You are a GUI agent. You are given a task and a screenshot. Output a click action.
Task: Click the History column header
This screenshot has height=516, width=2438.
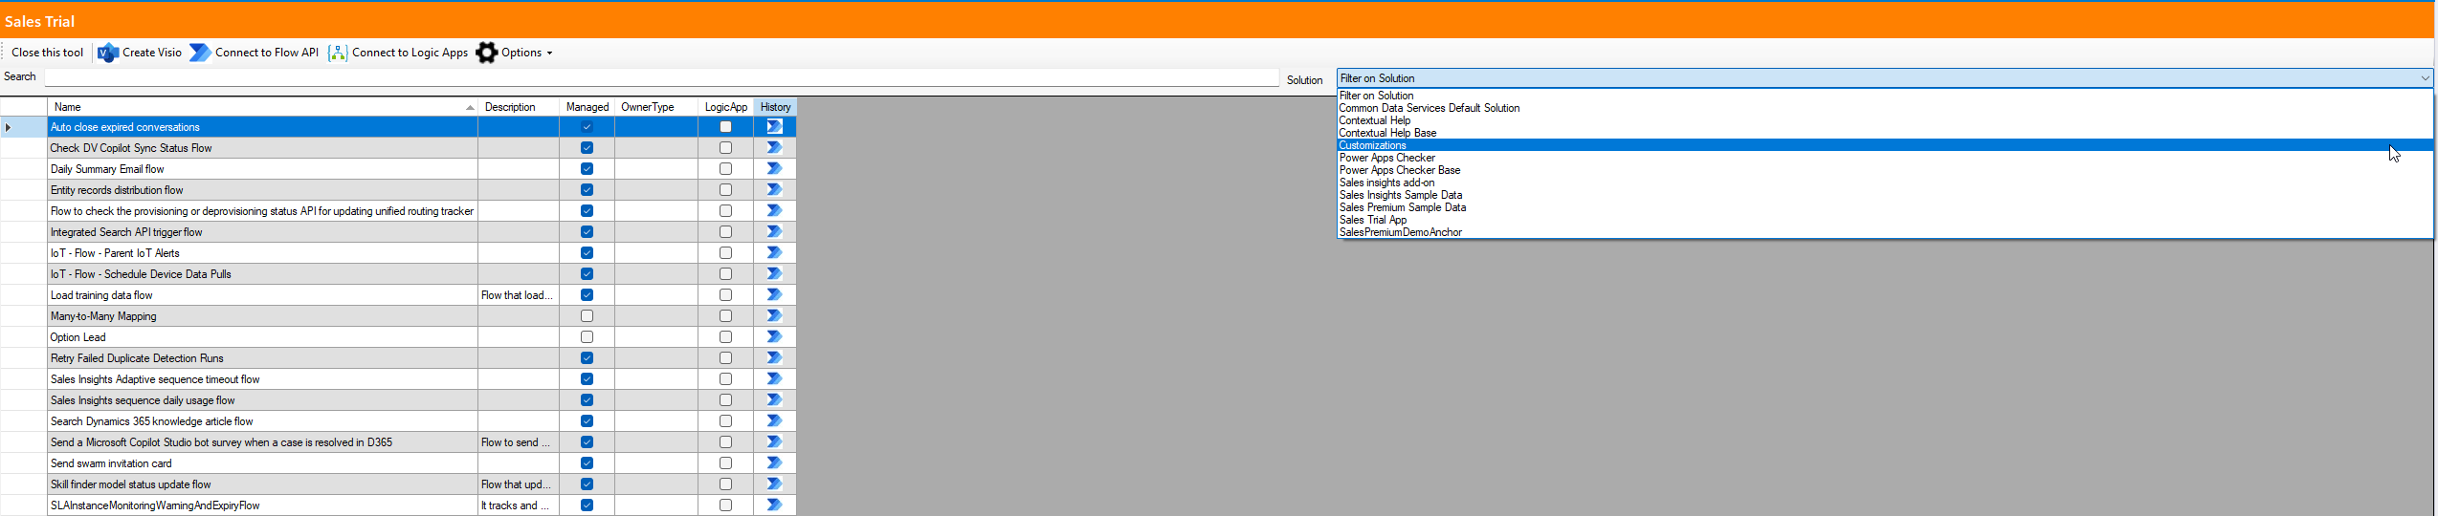click(x=775, y=107)
